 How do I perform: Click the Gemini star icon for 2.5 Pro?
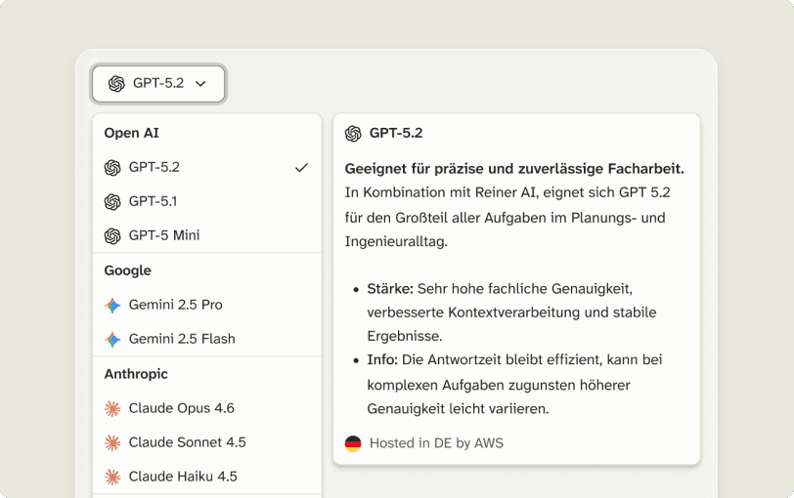(112, 305)
